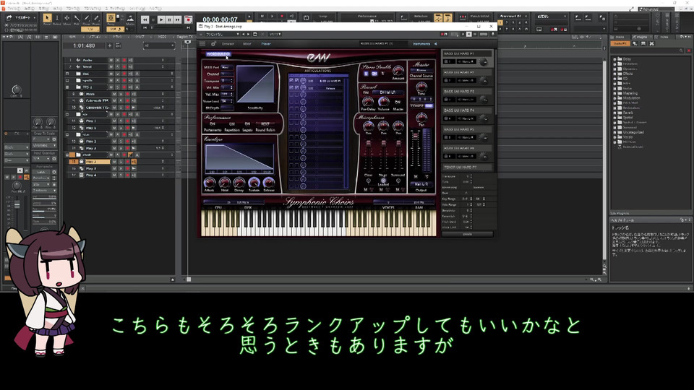Toggle the Reverb ON switch

click(366, 92)
